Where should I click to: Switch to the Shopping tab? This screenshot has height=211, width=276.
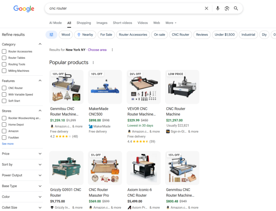point(84,23)
